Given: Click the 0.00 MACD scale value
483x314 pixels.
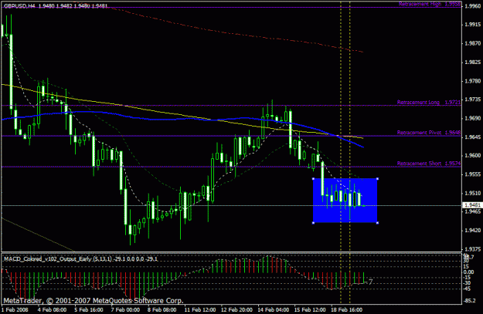Looking at the screenshot, I should (469, 272).
